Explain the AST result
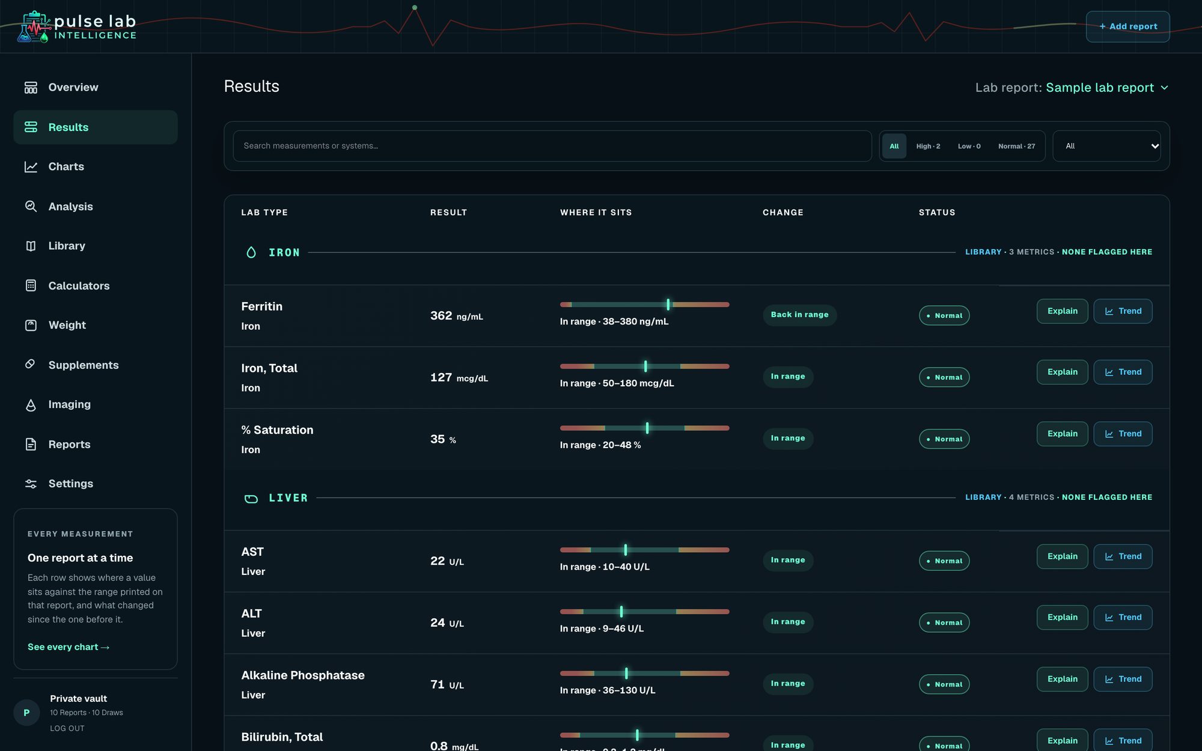 point(1062,557)
